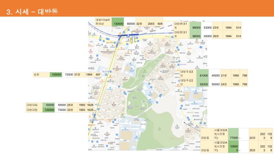Select the 1994 cell in the 29평 row

click(228, 34)
